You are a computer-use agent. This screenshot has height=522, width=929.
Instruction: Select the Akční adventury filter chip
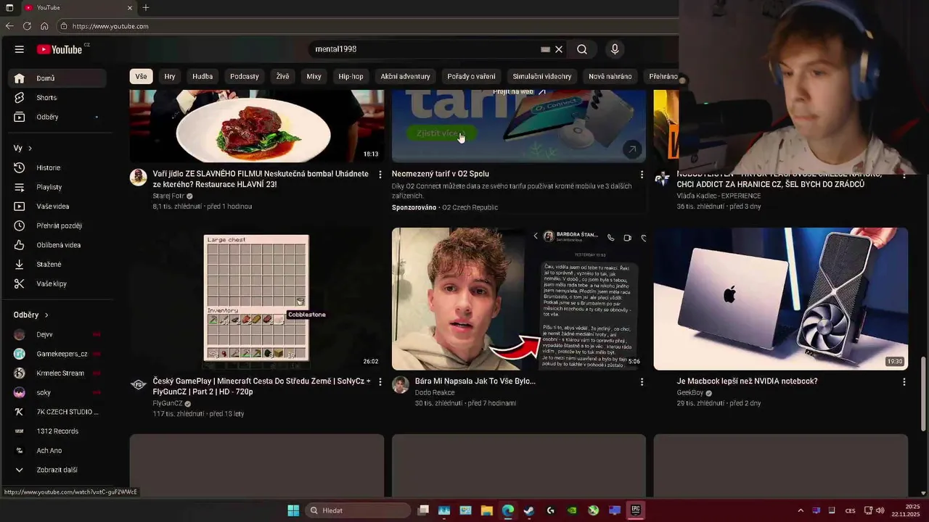pyautogui.click(x=405, y=76)
